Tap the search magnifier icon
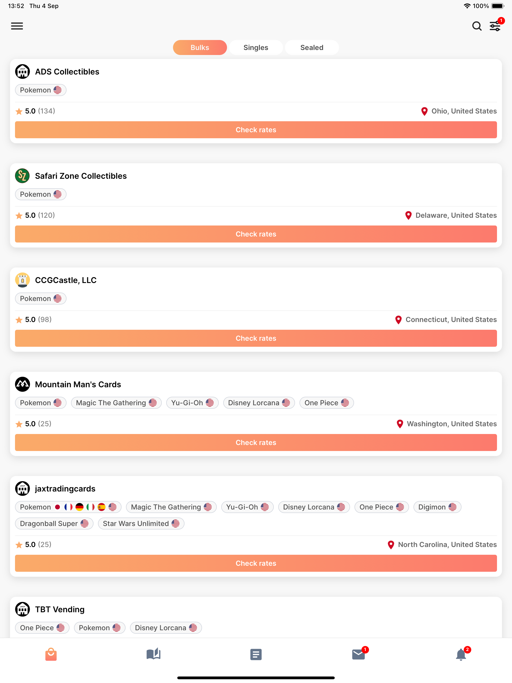This screenshot has height=683, width=512. (476, 26)
